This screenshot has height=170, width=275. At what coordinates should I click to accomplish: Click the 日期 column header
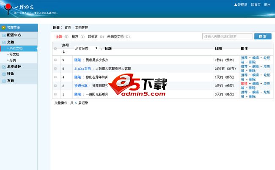click(x=218, y=48)
